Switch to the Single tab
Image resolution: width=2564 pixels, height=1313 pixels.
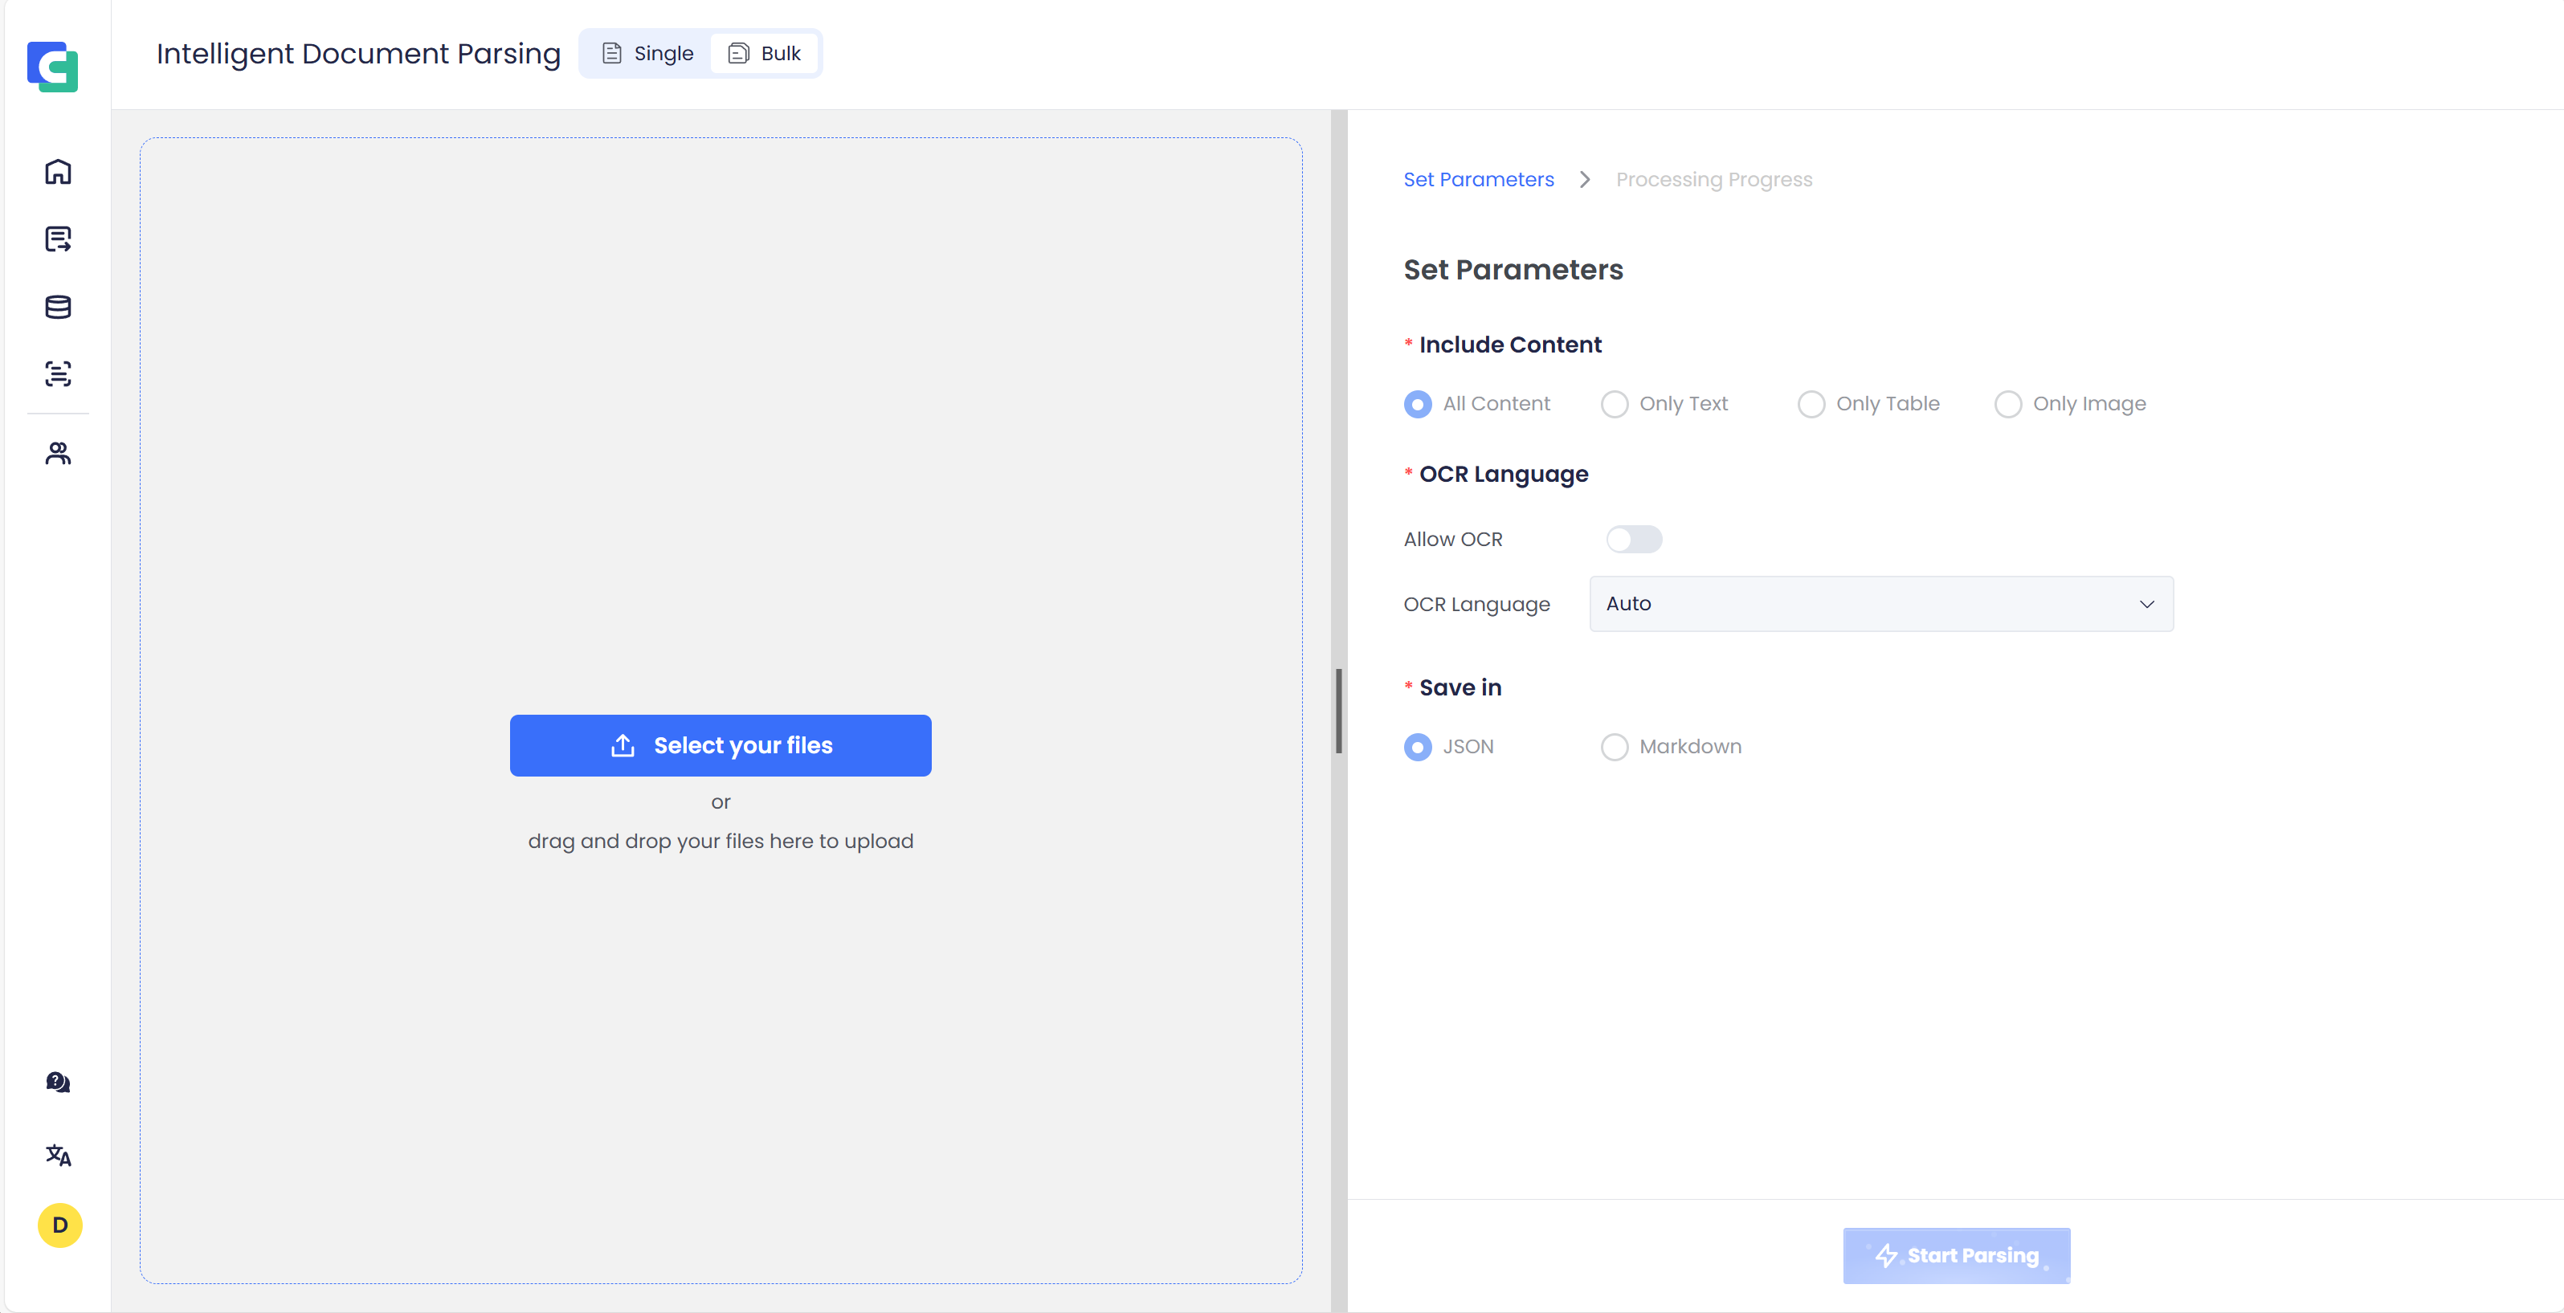(x=648, y=54)
